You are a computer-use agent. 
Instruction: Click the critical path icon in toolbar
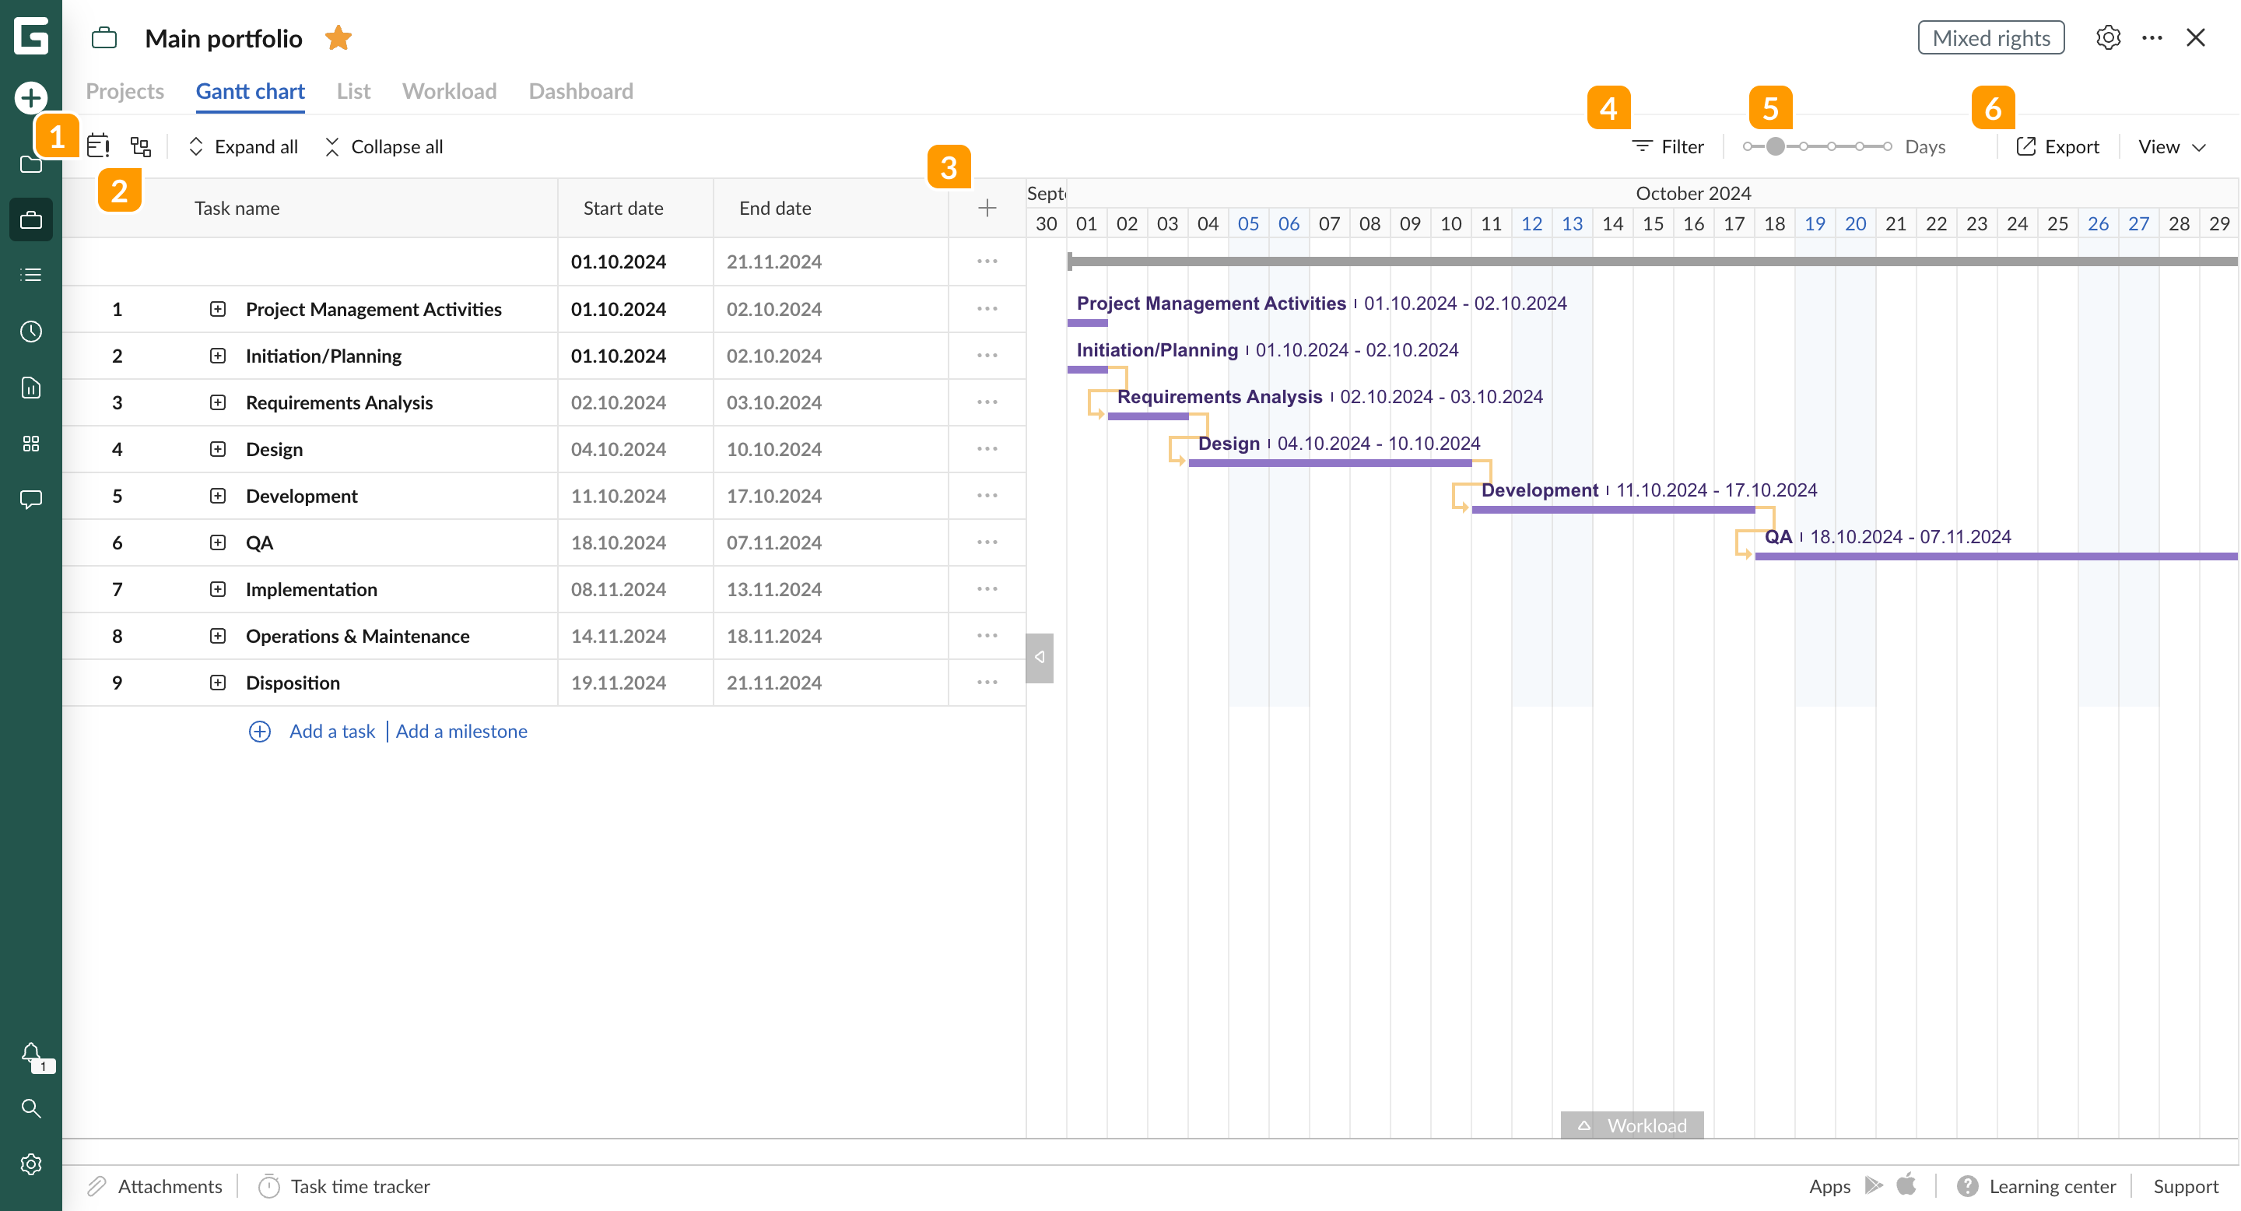click(140, 146)
